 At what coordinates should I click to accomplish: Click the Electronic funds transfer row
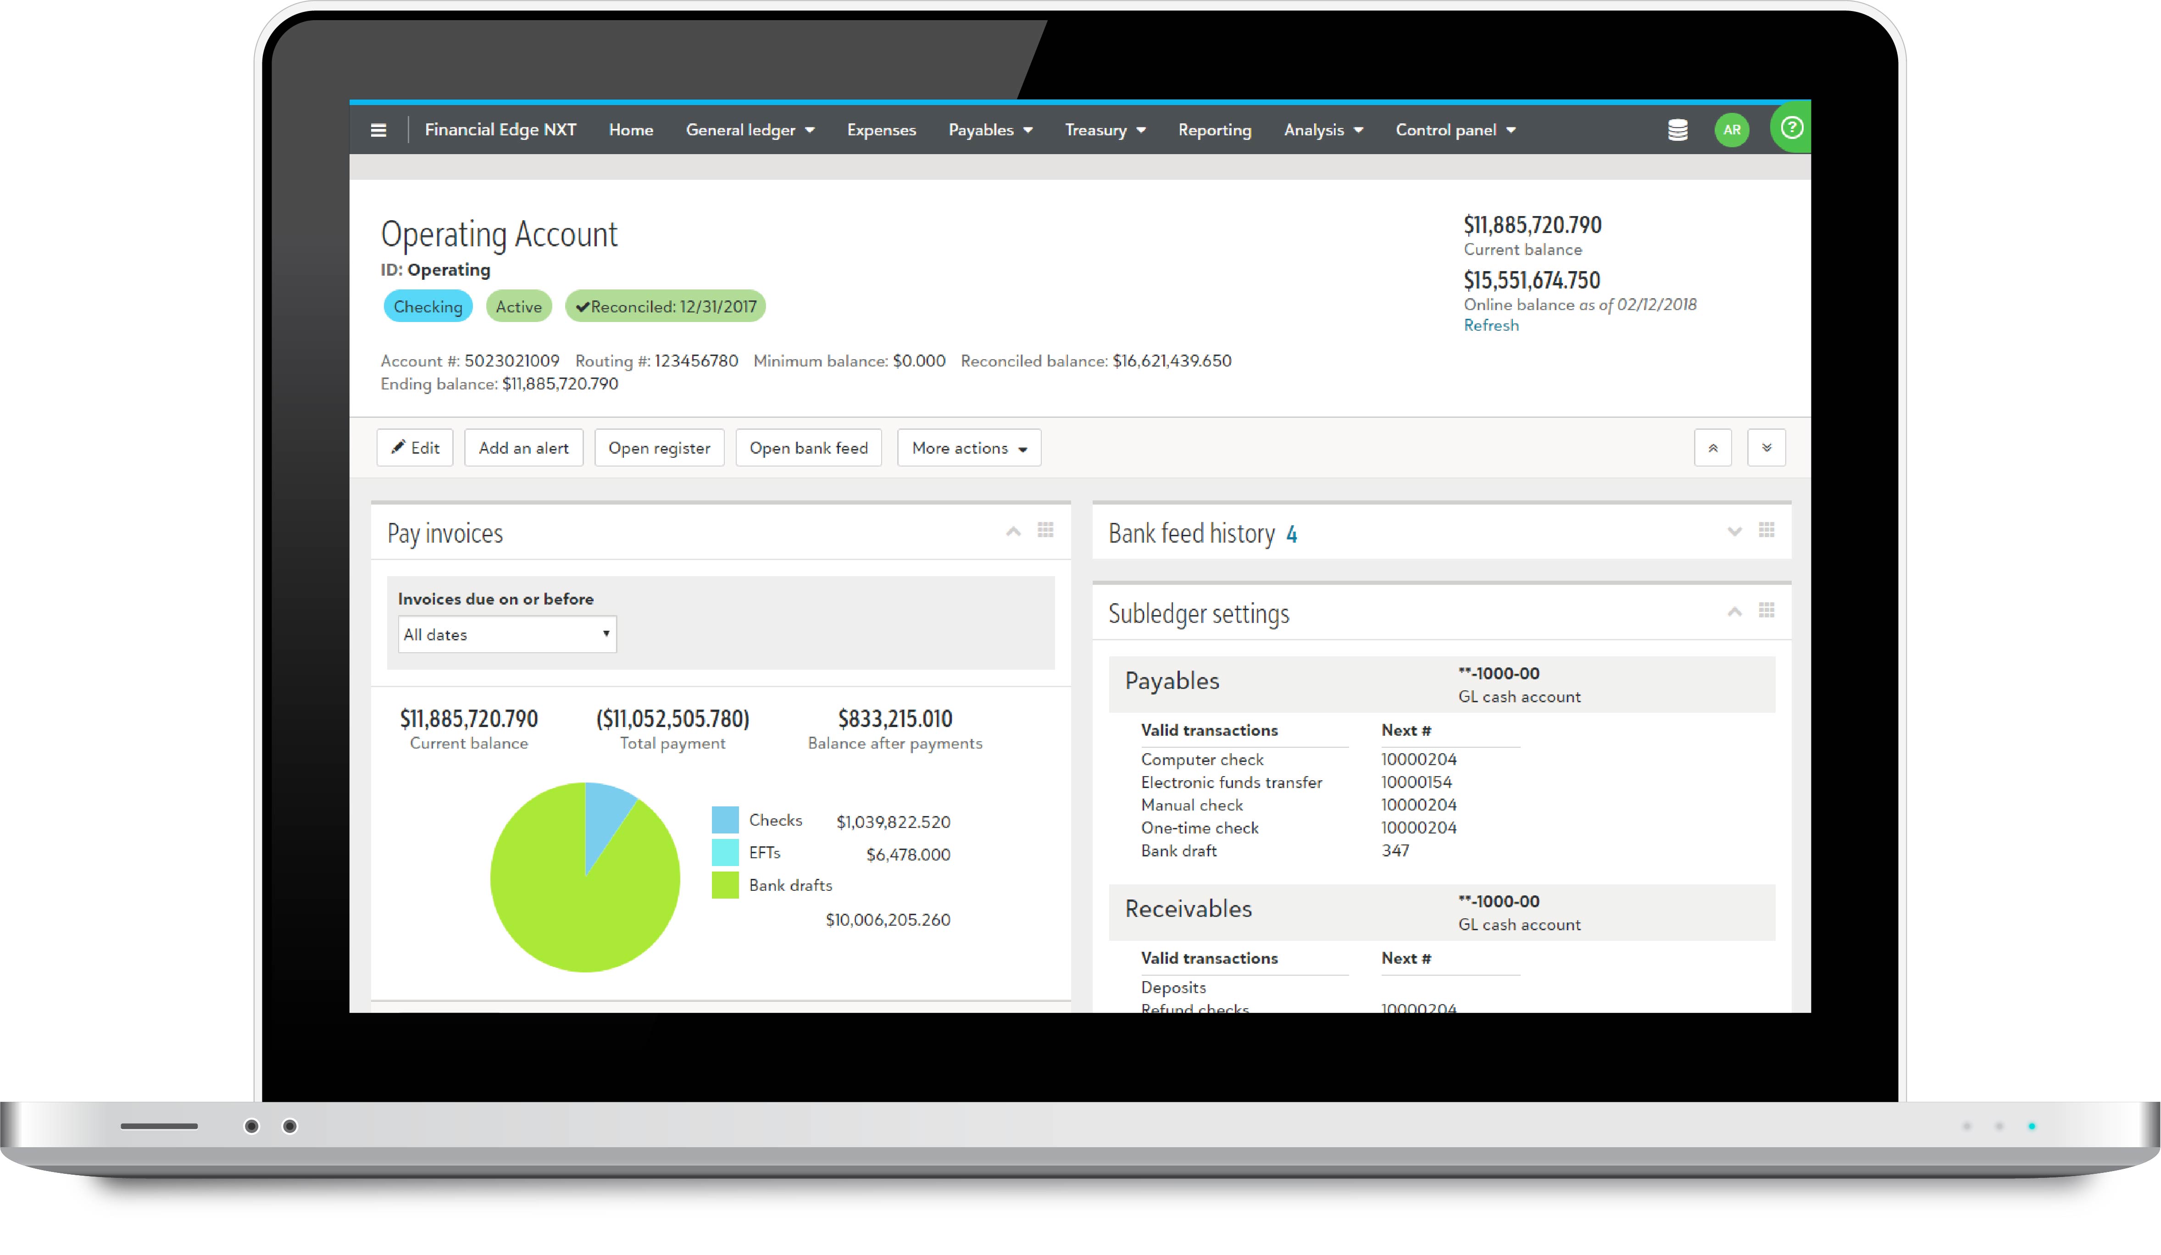(x=1330, y=782)
